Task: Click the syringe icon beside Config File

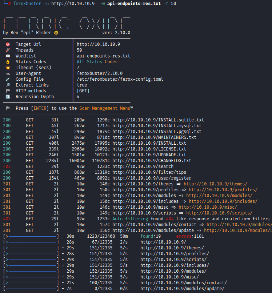Action: (8, 79)
